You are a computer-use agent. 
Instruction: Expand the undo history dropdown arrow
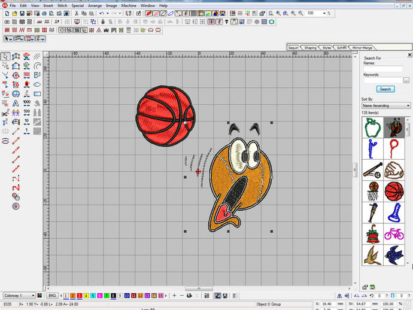pyautogui.click(x=108, y=13)
